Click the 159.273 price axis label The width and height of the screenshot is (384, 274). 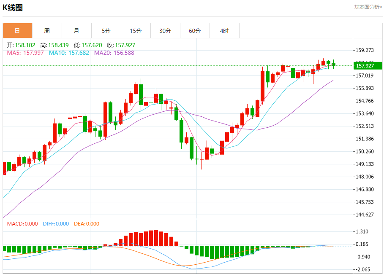point(365,50)
